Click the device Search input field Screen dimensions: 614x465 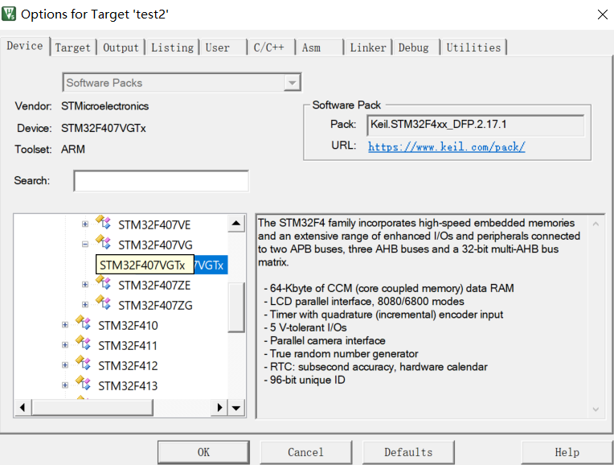tap(161, 181)
